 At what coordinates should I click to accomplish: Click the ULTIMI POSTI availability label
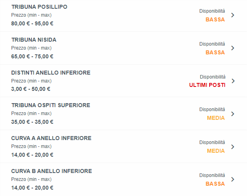(207, 85)
